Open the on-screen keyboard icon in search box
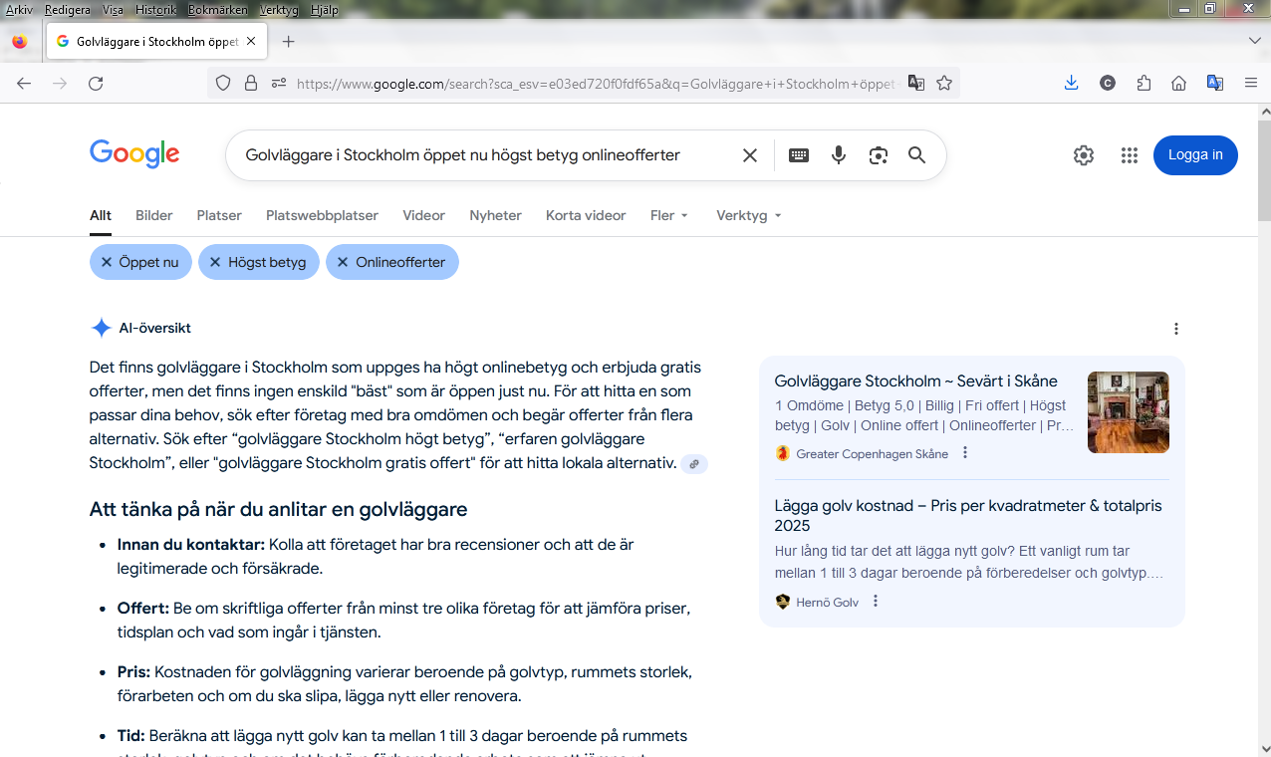The height and width of the screenshot is (757, 1271). [x=799, y=155]
